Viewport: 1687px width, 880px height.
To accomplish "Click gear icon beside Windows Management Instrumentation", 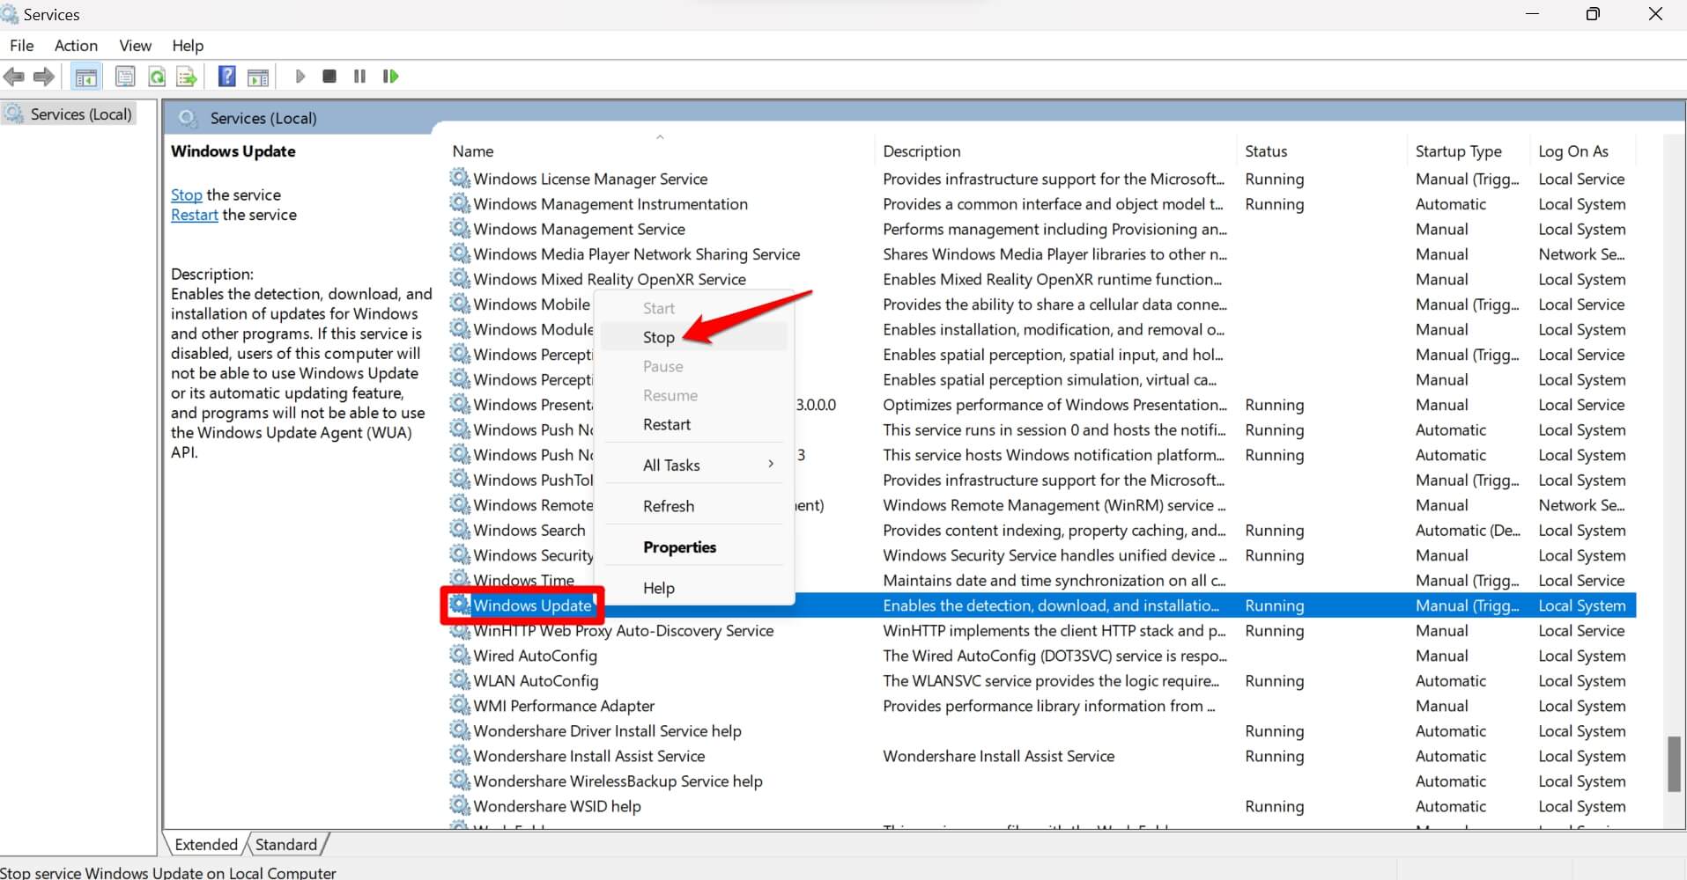I will 460,203.
